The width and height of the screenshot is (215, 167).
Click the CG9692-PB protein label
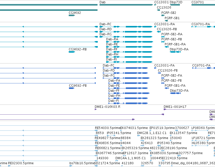tap(78, 86)
